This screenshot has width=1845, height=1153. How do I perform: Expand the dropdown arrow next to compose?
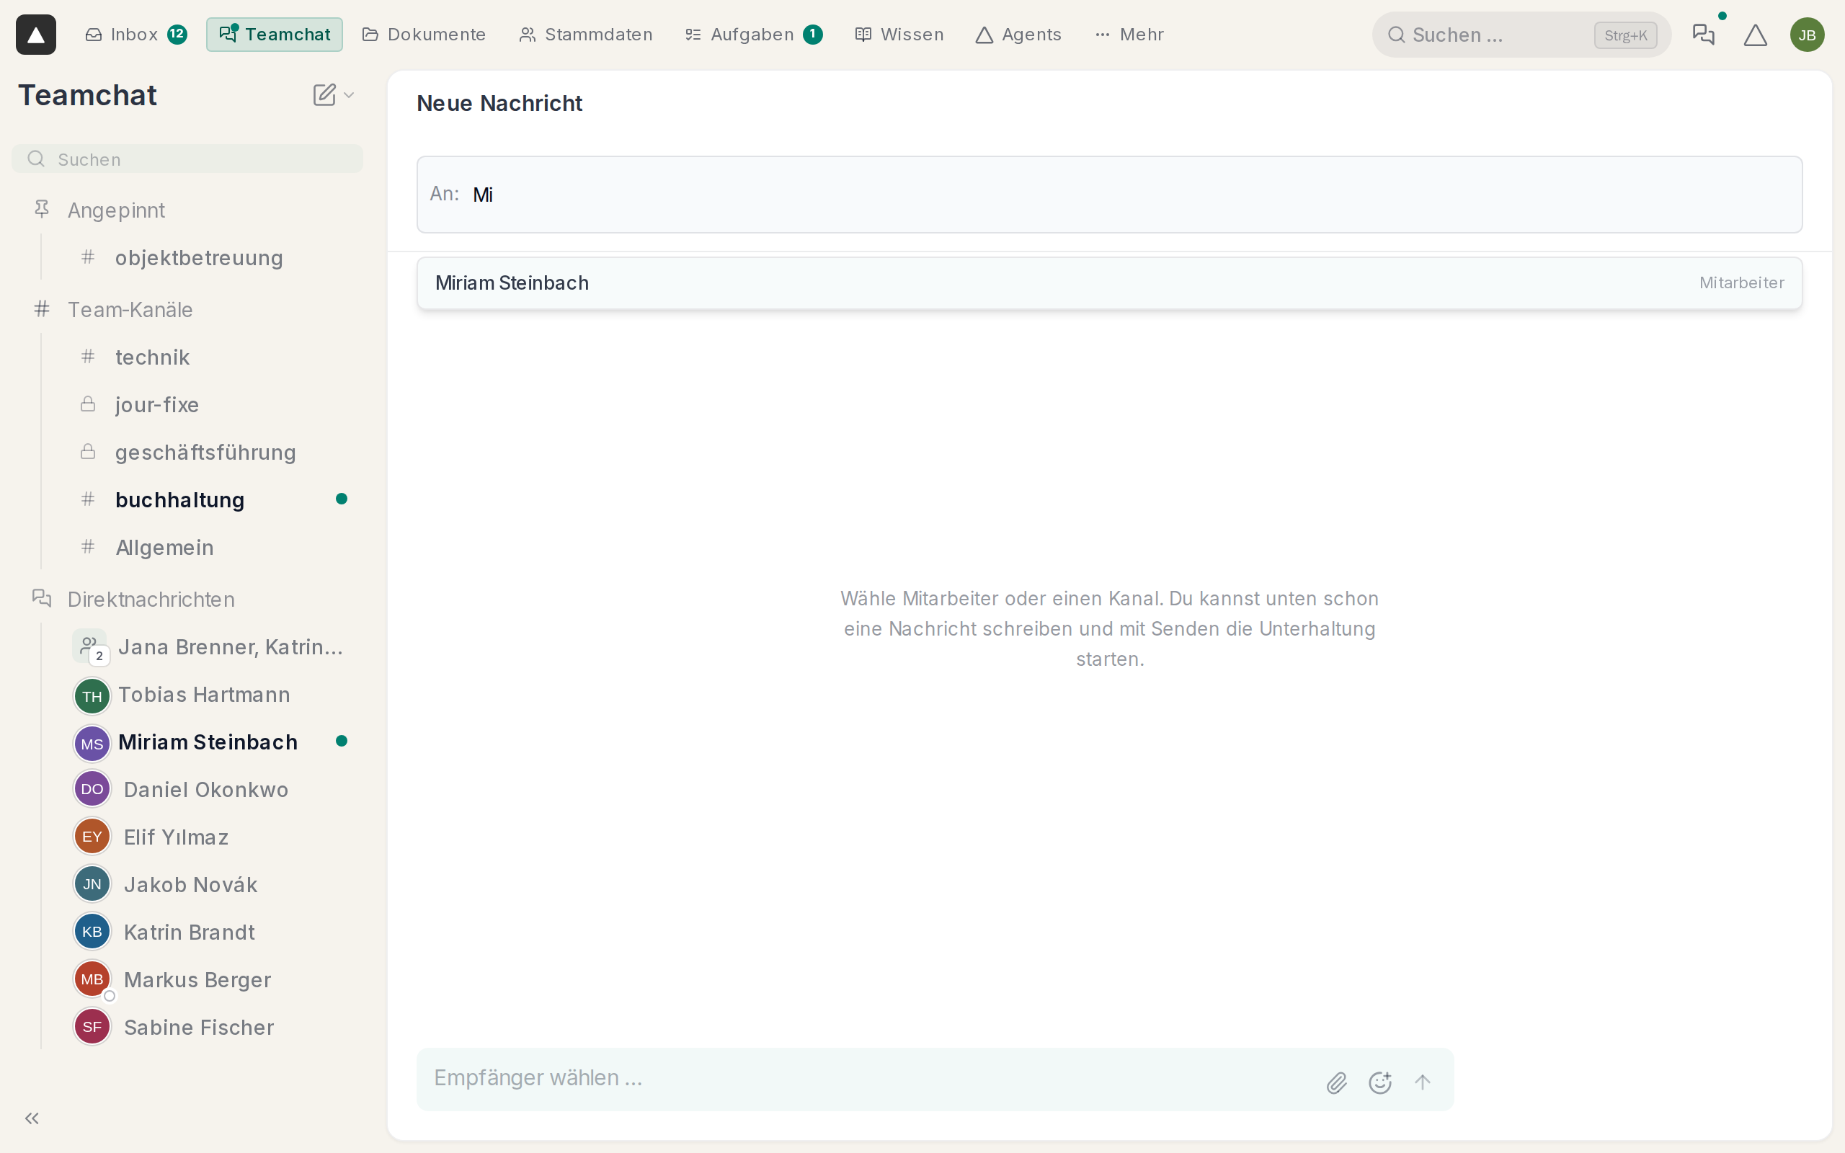click(x=349, y=95)
